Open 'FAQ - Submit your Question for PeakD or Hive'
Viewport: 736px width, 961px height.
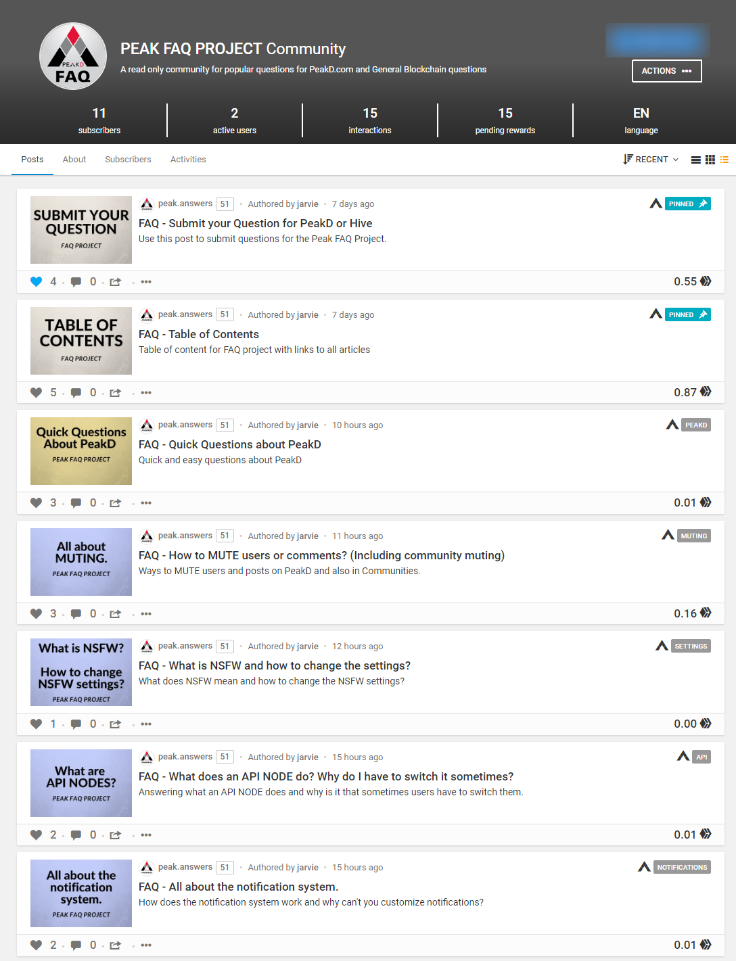click(x=256, y=223)
